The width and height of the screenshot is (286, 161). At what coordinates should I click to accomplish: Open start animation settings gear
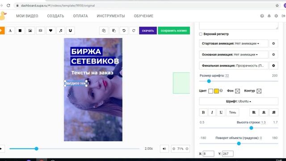(273, 43)
